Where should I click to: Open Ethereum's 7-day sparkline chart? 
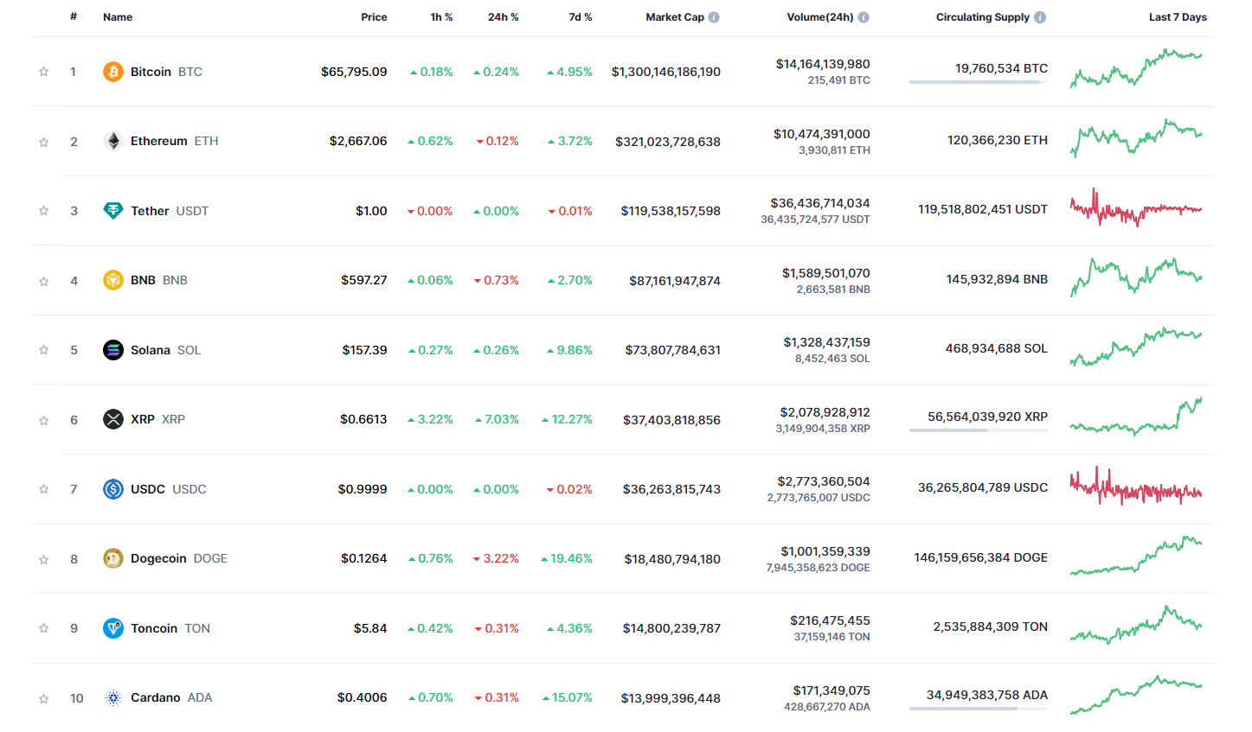[x=1136, y=138]
